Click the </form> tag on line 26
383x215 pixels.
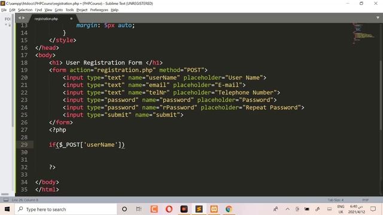pyautogui.click(x=61, y=122)
